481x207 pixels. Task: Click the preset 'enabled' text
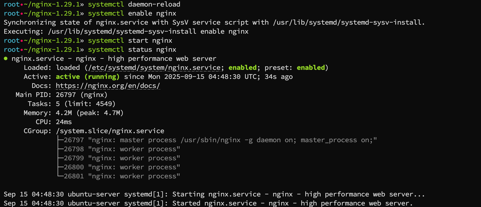[311, 68]
